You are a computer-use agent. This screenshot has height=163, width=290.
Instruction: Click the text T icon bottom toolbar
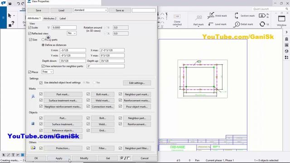coord(13,155)
